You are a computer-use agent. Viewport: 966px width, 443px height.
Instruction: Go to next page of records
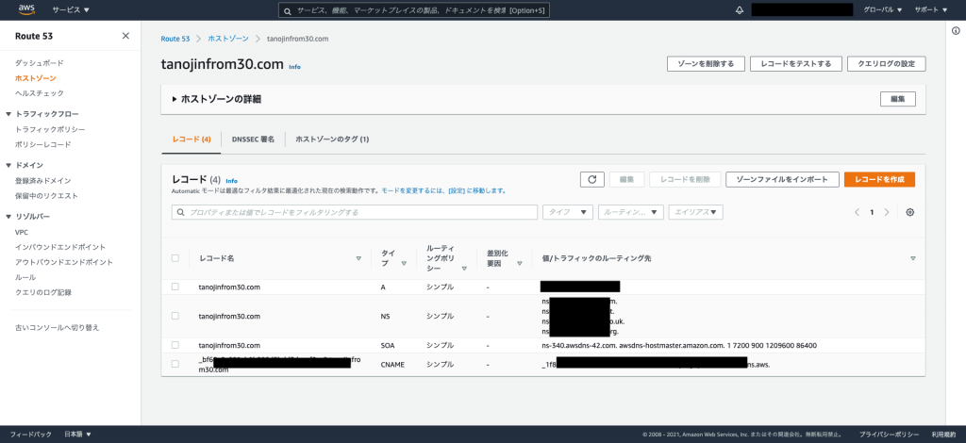coord(887,212)
